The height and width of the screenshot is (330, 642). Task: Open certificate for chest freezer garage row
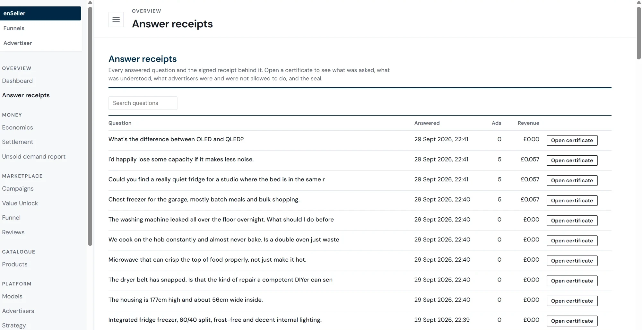(x=572, y=201)
